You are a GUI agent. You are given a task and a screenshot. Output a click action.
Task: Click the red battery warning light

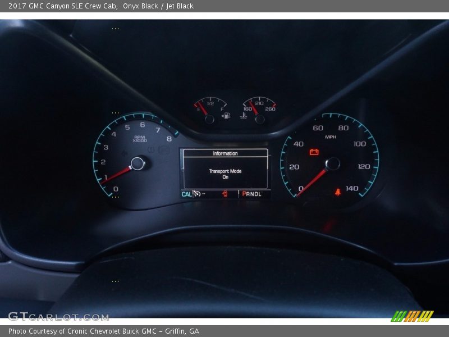click(x=314, y=152)
